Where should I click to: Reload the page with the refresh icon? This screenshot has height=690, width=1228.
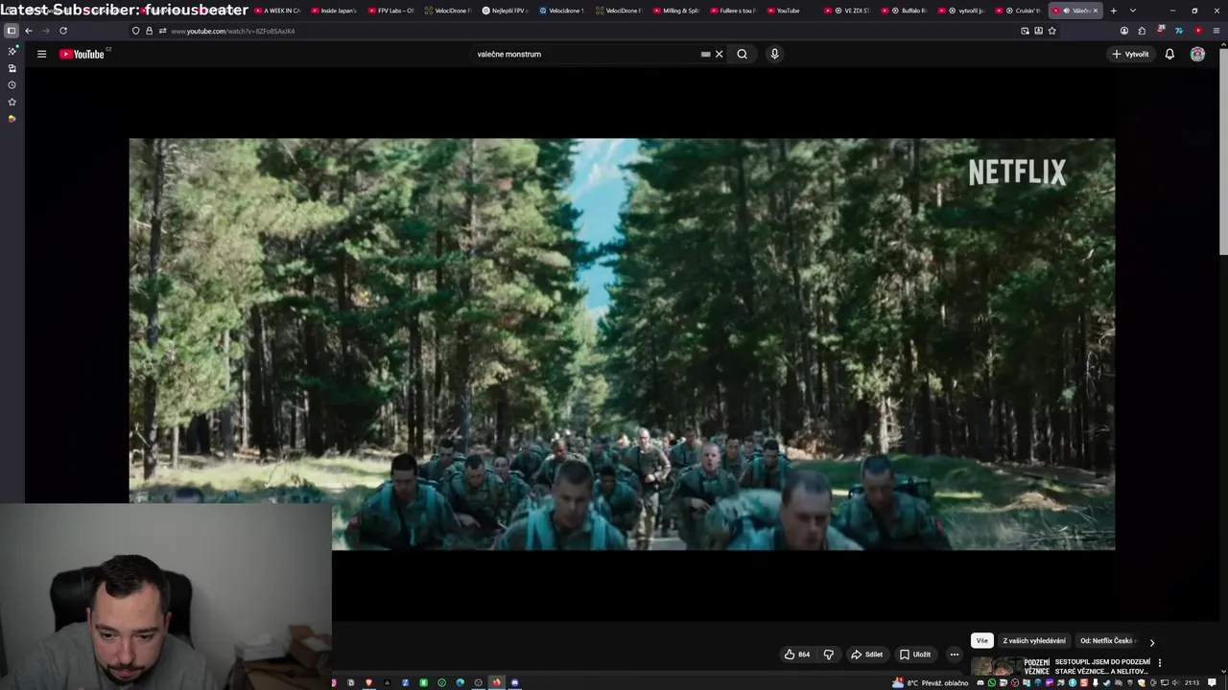(63, 31)
